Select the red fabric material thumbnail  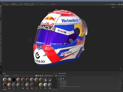point(32,85)
